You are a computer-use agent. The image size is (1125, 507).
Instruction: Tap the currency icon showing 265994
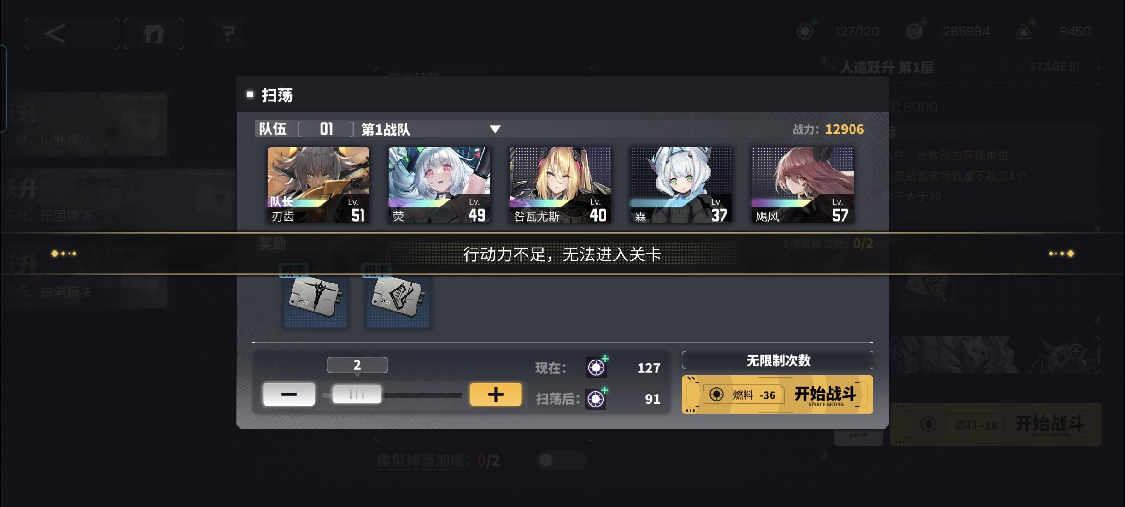coord(914,31)
